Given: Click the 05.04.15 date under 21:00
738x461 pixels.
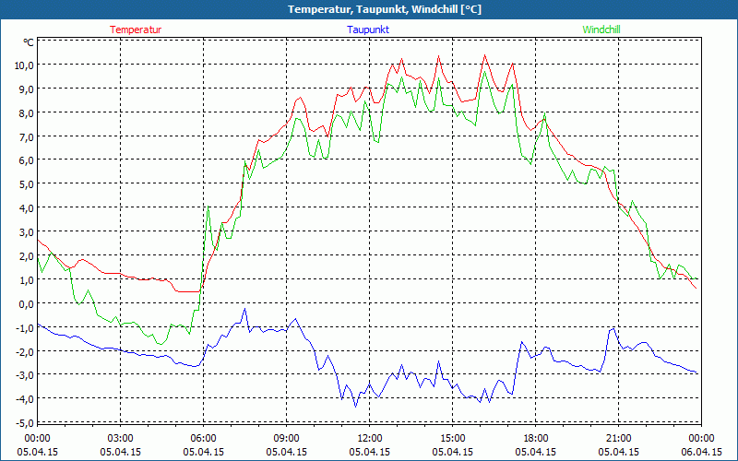Looking at the screenshot, I should click(x=618, y=452).
